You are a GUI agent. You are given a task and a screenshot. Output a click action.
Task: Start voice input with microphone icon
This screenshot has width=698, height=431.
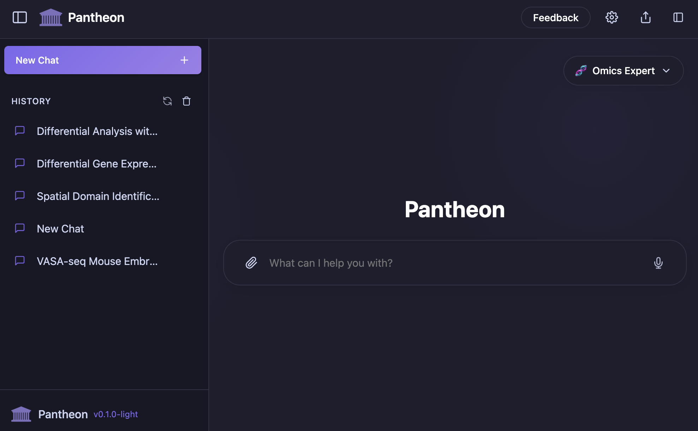point(658,263)
